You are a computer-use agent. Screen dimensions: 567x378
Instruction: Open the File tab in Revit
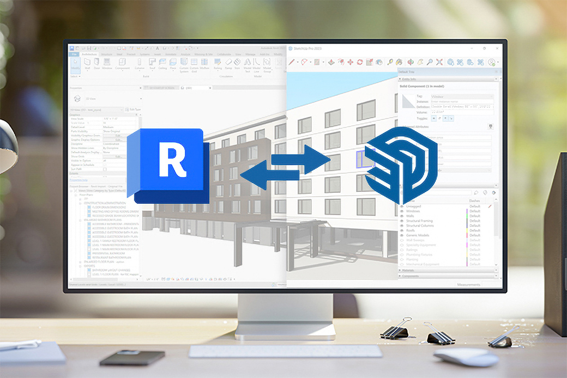pos(74,54)
